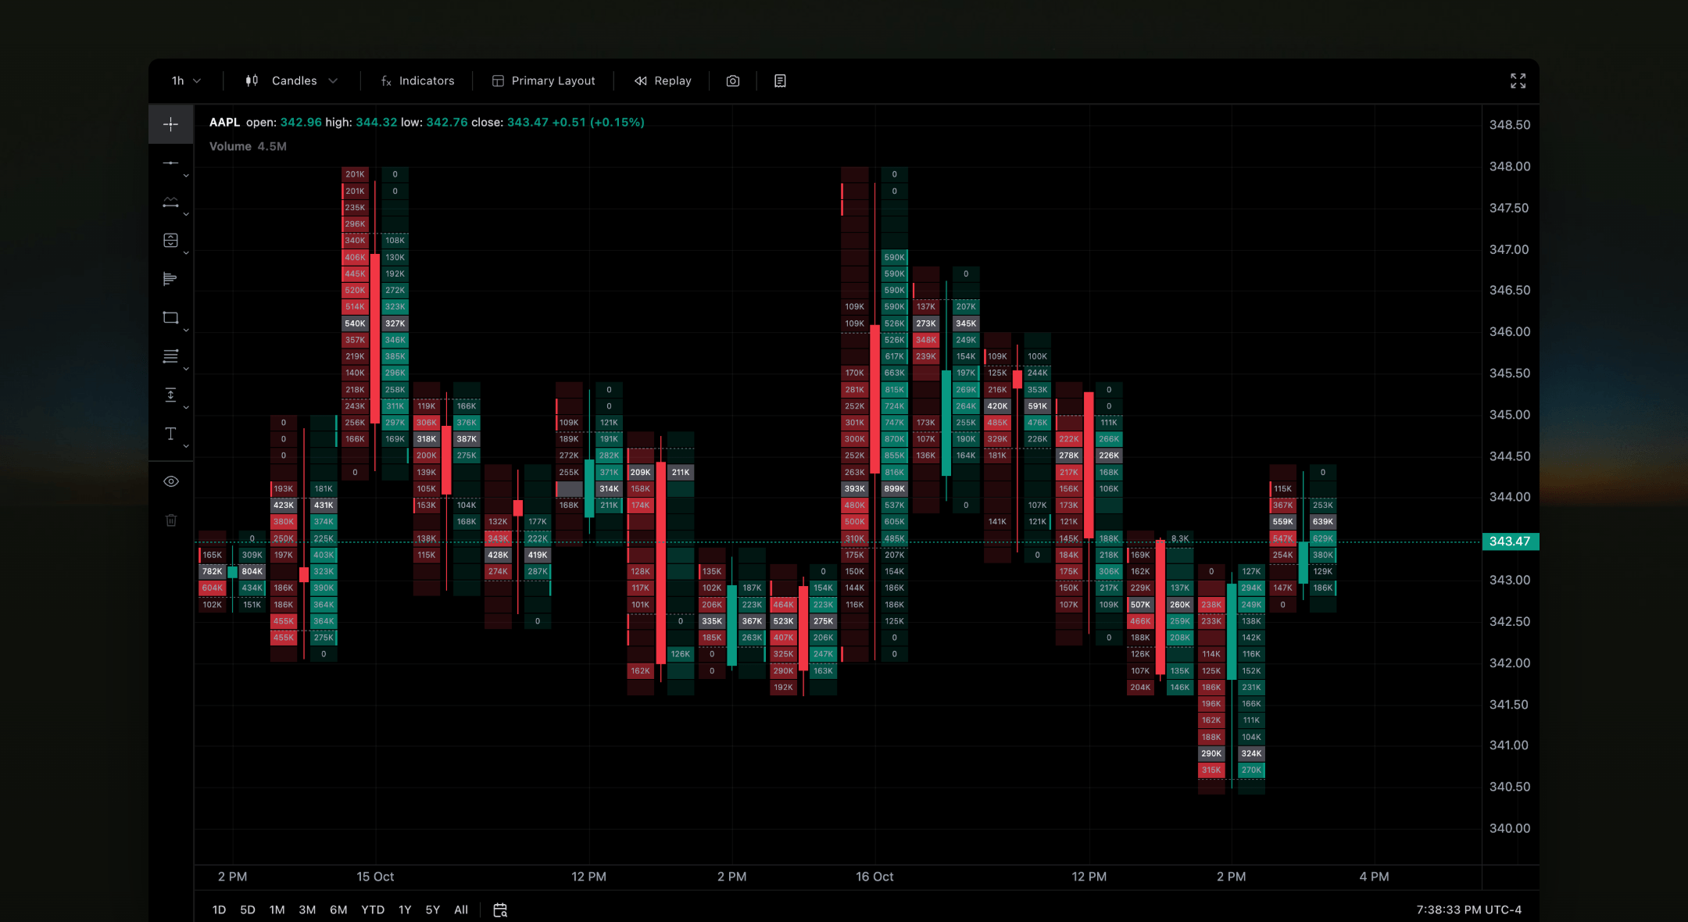Select the horizontal line drawing tool
The height and width of the screenshot is (922, 1688).
pos(170,163)
